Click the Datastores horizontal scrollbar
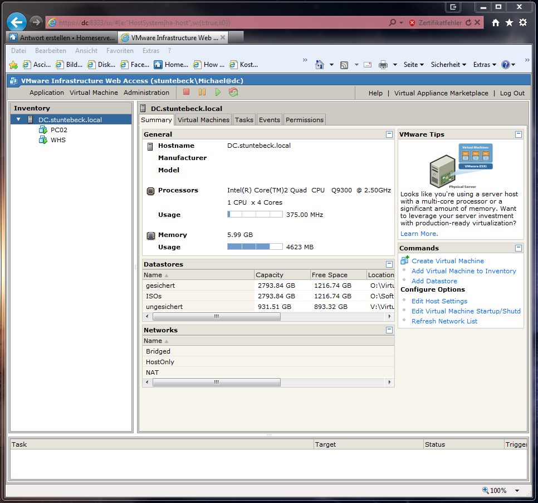The width and height of the screenshot is (538, 503). click(x=216, y=317)
